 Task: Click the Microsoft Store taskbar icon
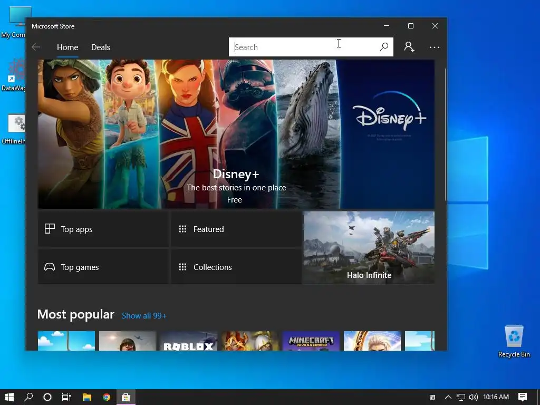126,397
